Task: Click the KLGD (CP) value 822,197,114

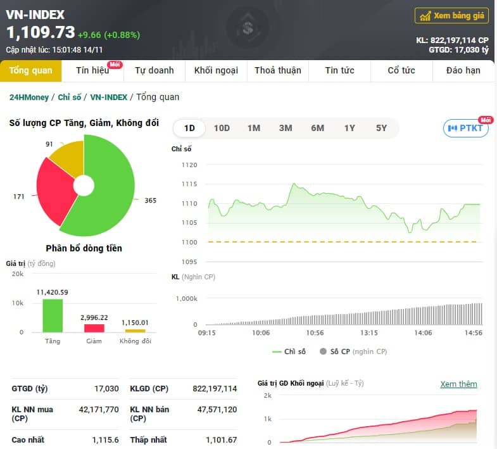Action: tap(215, 389)
